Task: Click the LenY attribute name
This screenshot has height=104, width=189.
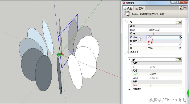Action: point(135,74)
